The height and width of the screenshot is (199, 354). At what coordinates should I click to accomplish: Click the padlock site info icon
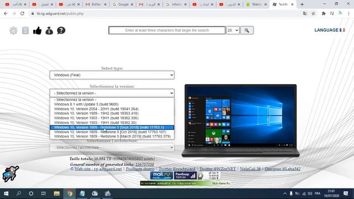[x=33, y=13]
